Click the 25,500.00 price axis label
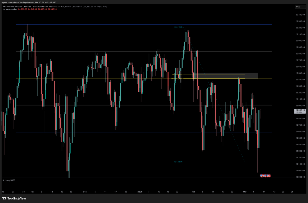 300,73
